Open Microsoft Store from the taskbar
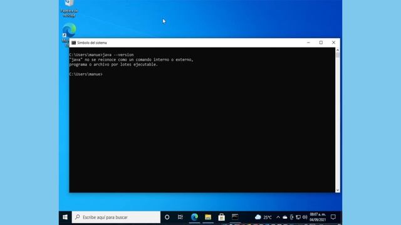Screen dimensions: 401x225 pyautogui.click(x=221, y=217)
